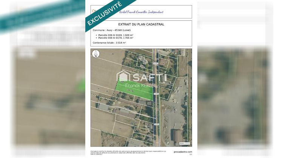
Task: Click the '30 m' scale bar
Action: [185, 143]
